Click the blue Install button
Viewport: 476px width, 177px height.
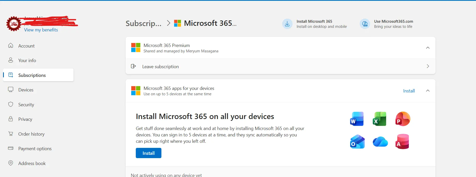(149, 153)
